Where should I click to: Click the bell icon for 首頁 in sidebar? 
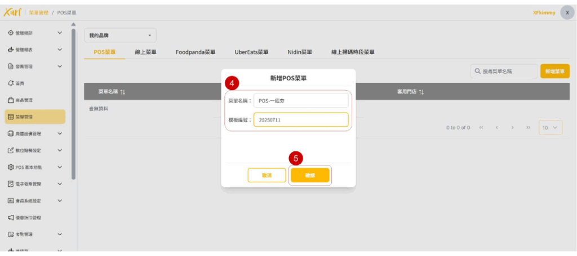click(11, 83)
